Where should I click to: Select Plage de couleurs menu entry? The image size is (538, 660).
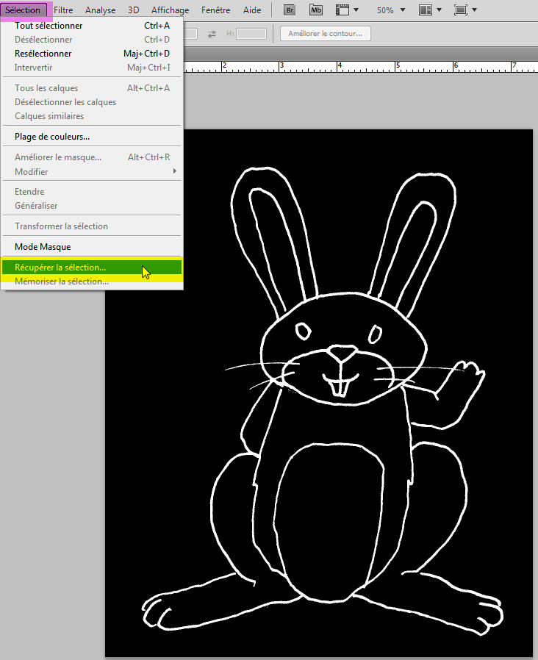point(52,137)
